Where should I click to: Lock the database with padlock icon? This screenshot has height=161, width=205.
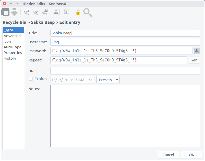(x=78, y=12)
